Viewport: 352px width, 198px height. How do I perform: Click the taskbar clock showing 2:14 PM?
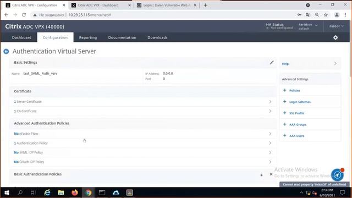327,193
